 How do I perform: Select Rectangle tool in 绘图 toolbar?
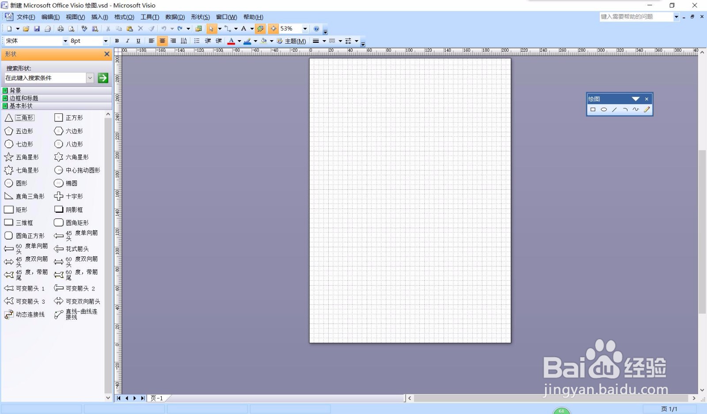click(x=593, y=109)
